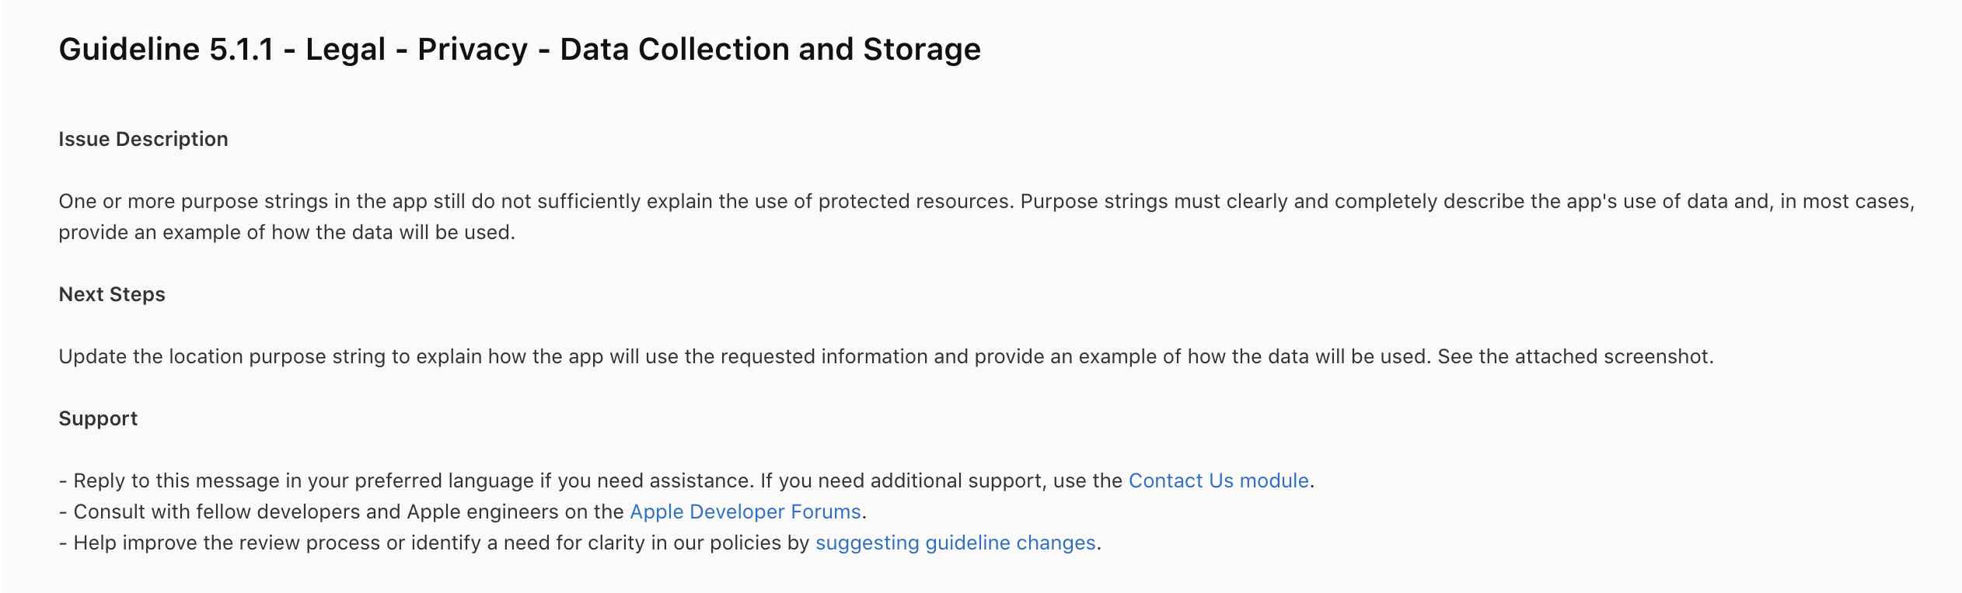Click sentence starting "One or more purpose strings"
The height and width of the screenshot is (593, 1962).
coord(536,201)
